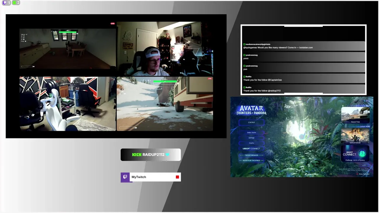Click the streamer webcam feed with white cap

click(165, 49)
